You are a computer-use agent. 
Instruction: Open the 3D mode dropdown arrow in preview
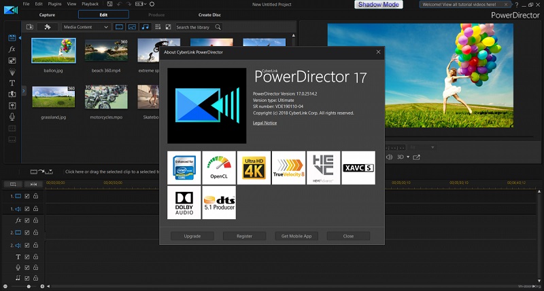[x=408, y=157]
